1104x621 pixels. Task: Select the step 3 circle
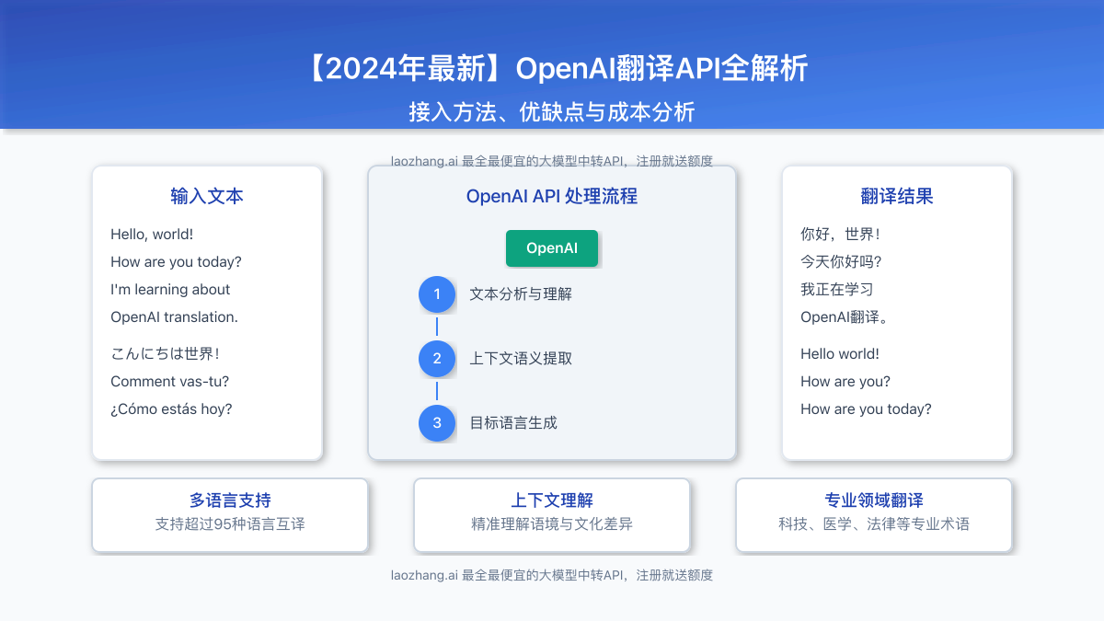coord(437,423)
